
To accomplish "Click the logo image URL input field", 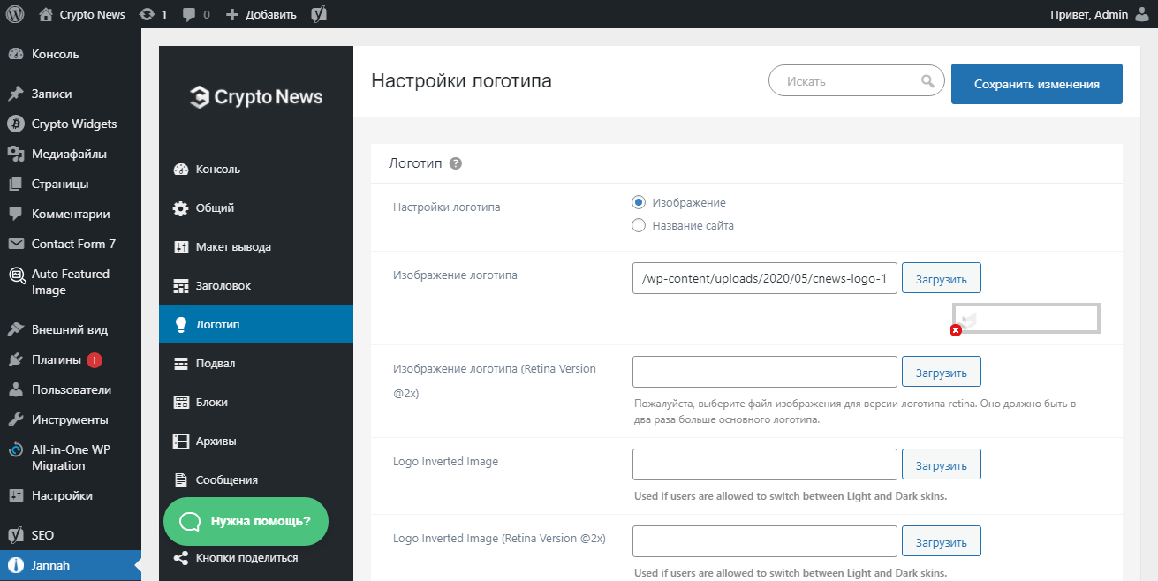I will pos(765,278).
